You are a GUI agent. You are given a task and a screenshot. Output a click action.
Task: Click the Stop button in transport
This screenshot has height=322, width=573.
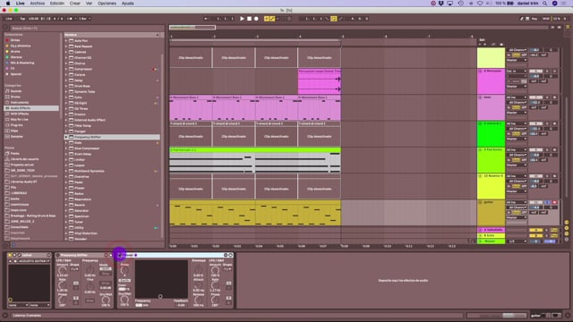[249, 19]
